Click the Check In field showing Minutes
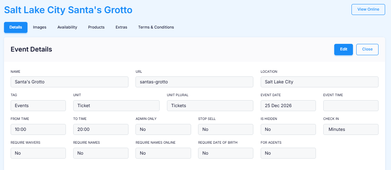Viewport: 391px width, 170px height. tap(351, 129)
